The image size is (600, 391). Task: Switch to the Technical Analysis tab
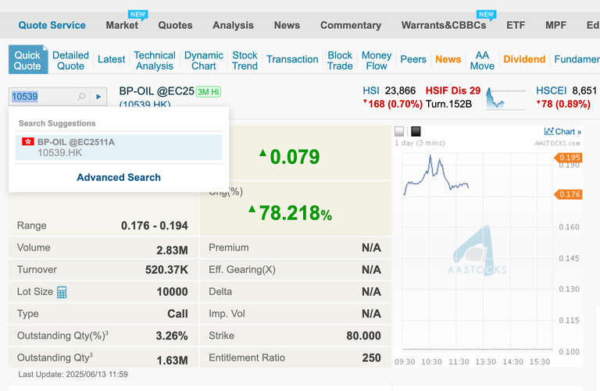coord(155,60)
